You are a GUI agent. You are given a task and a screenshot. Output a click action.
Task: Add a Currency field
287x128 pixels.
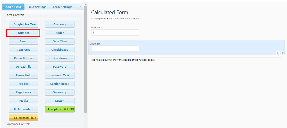(60, 24)
